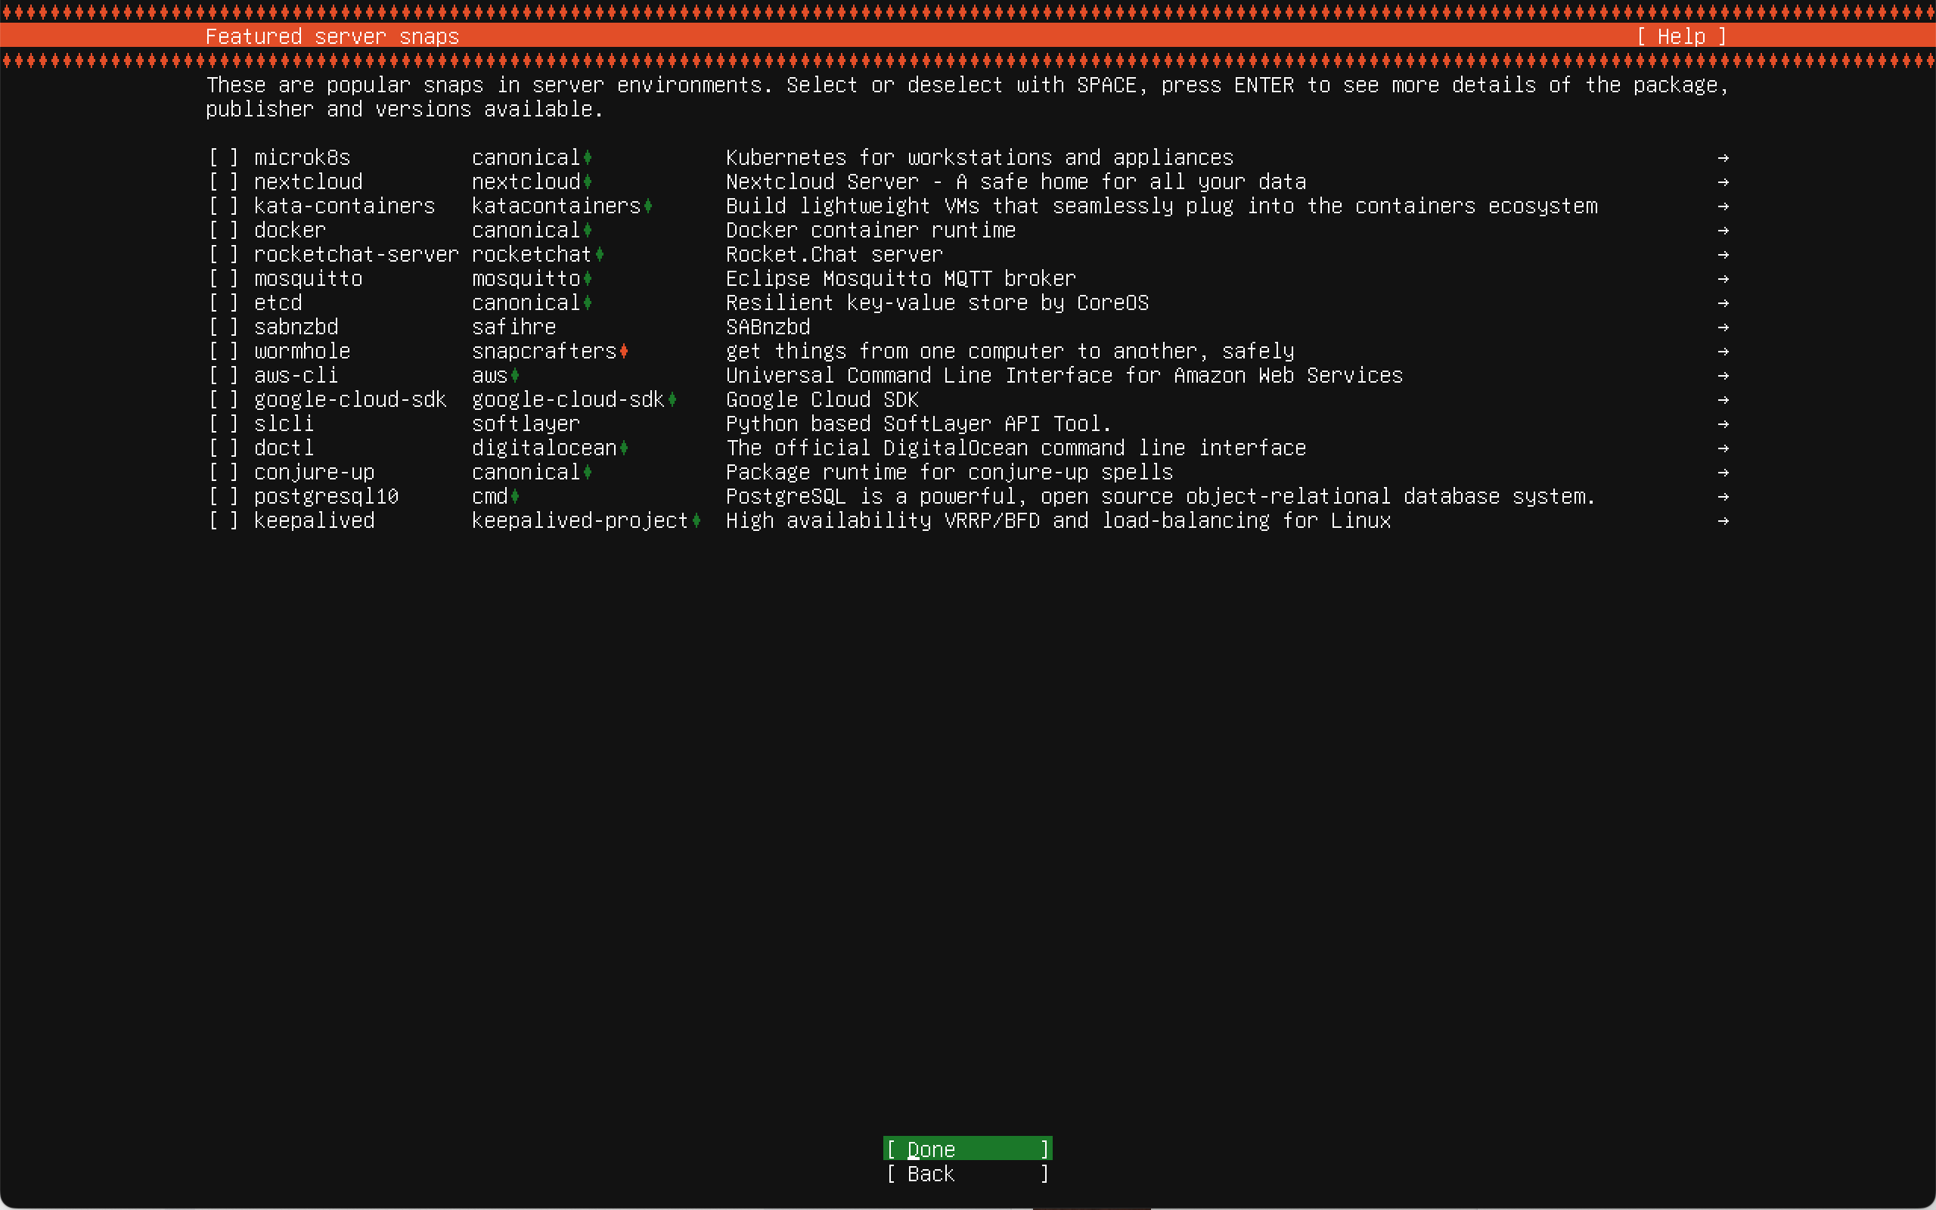Screen dimensions: 1936x1210
Task: Click verified star next to canonical on docker row
Action: (x=588, y=231)
